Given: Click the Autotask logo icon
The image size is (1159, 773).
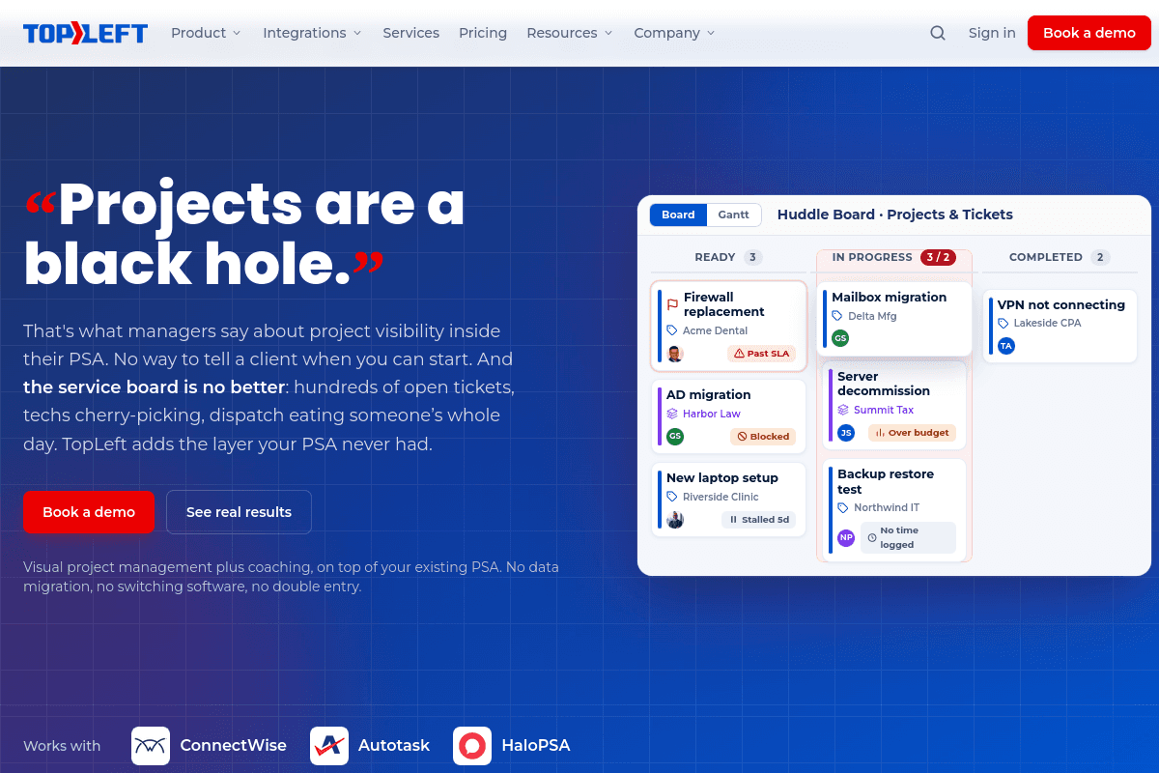Looking at the screenshot, I should coord(329,746).
